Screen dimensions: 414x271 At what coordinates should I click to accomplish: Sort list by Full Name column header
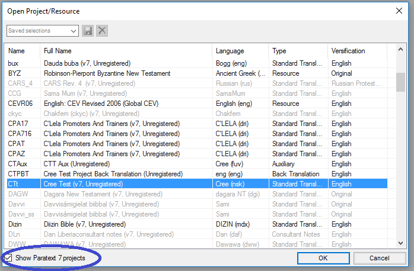58,51
